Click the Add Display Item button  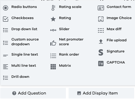101,93
